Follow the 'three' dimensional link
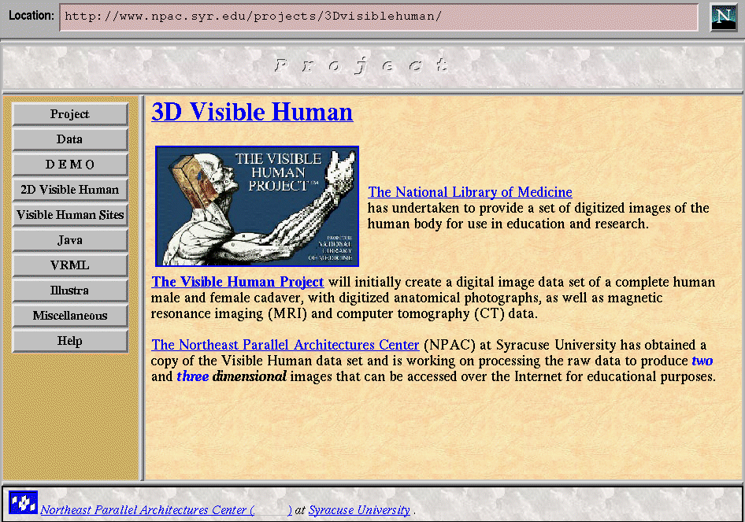This screenshot has height=522, width=745. 193,376
